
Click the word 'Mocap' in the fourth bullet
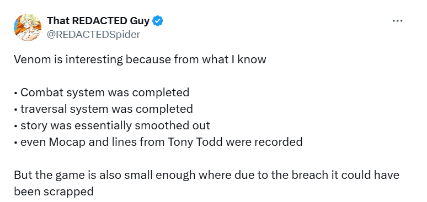[65, 143]
